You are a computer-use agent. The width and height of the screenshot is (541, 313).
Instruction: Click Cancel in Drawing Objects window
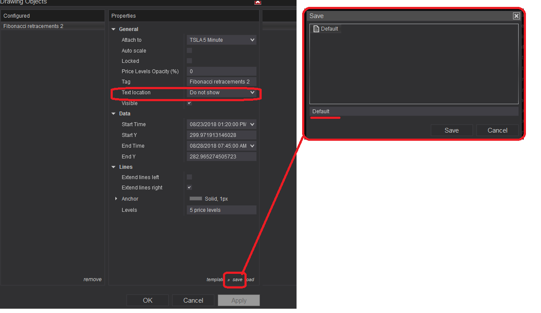tap(193, 301)
